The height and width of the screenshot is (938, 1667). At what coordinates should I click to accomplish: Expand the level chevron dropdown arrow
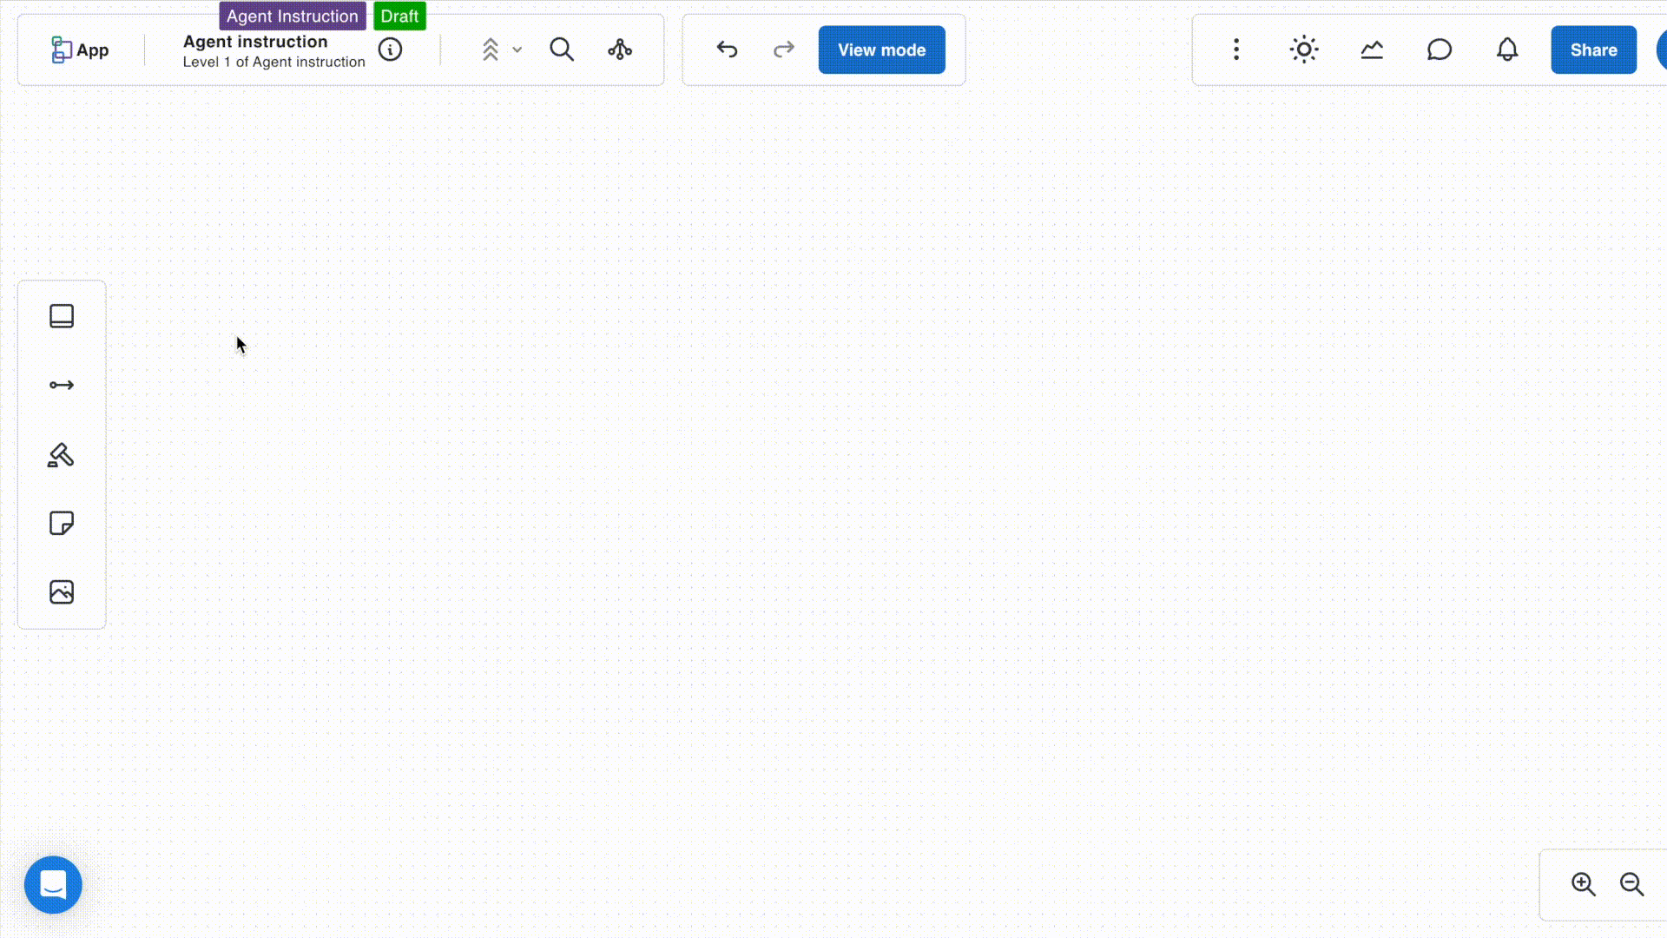pyautogui.click(x=517, y=50)
